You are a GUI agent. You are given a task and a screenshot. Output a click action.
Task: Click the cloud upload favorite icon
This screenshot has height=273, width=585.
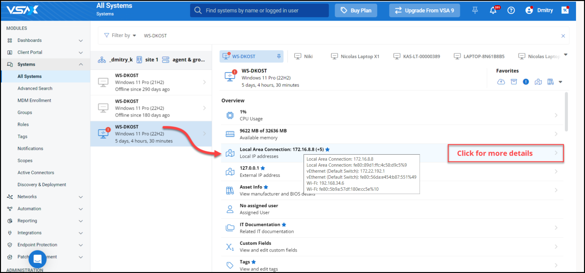click(501, 82)
